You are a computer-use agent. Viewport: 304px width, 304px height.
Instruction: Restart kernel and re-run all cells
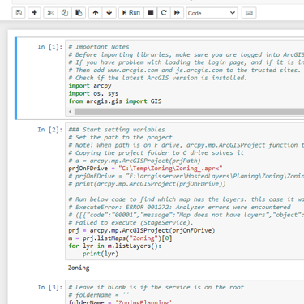177,13
